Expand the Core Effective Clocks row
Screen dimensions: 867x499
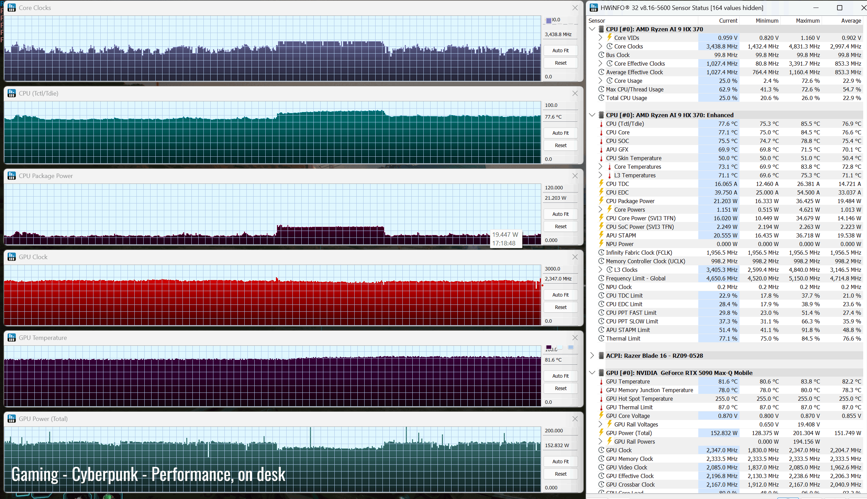(x=600, y=63)
